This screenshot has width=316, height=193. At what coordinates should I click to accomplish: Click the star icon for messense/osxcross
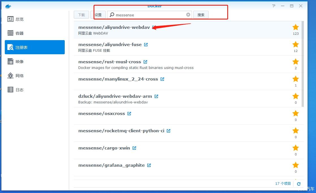[296, 113]
